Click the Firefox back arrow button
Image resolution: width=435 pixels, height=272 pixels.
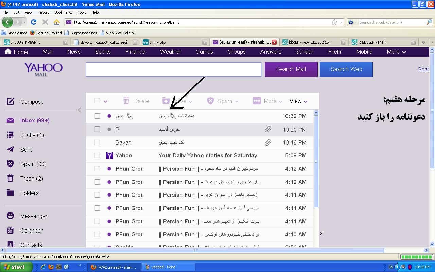pos(7,22)
